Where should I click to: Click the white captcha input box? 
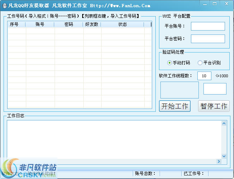click(215, 89)
